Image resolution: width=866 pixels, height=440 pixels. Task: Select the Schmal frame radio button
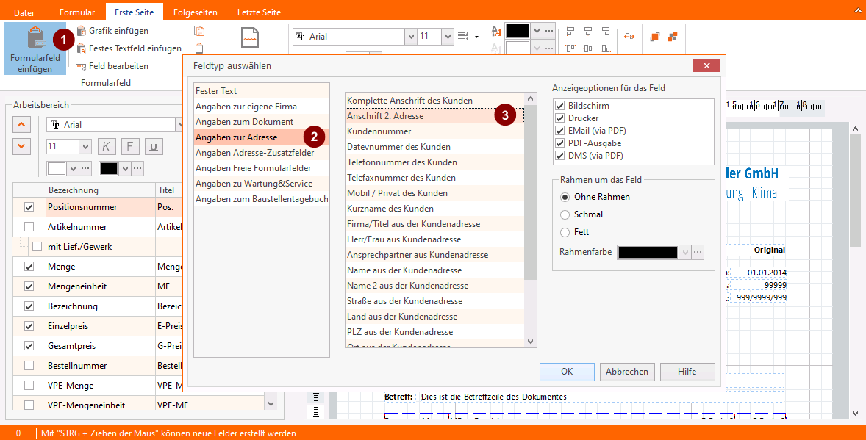[565, 214]
